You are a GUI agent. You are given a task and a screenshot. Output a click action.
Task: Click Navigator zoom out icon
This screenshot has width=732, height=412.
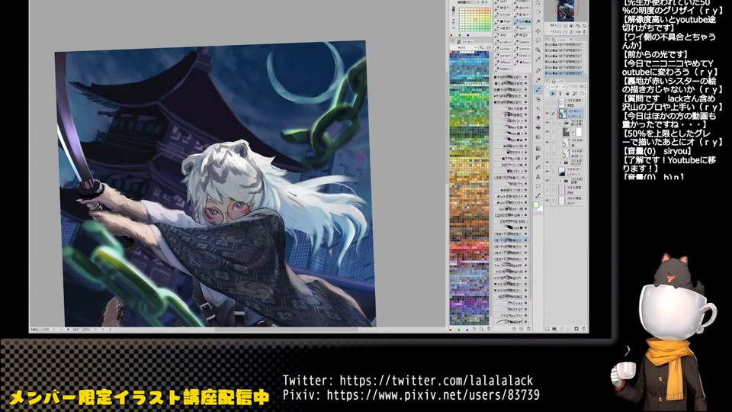pyautogui.click(x=559, y=26)
